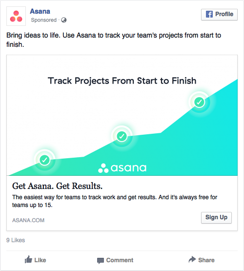Click the Comment speech bubble icon
This screenshot has height=271, width=244.
tap(101, 260)
